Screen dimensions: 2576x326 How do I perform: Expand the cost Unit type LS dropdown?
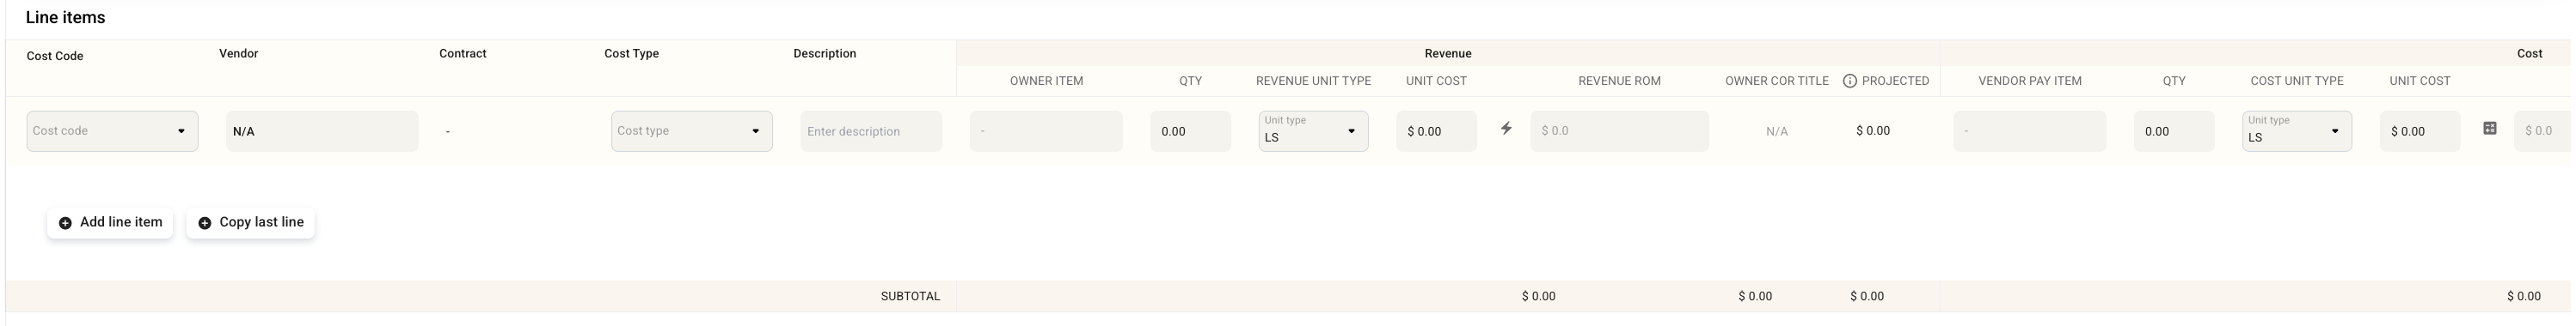tap(2297, 131)
